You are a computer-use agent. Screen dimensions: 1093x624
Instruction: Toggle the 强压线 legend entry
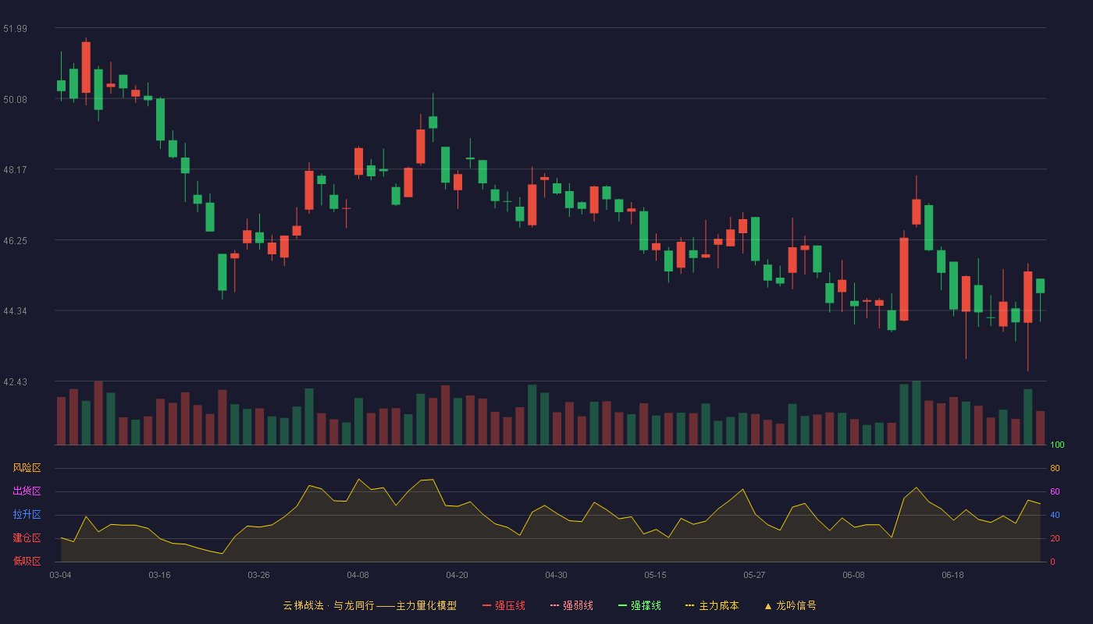504,605
